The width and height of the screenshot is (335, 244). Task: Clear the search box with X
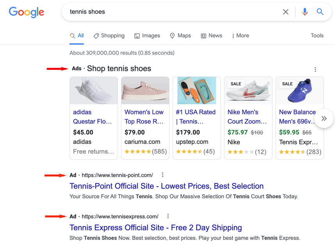[286, 12]
